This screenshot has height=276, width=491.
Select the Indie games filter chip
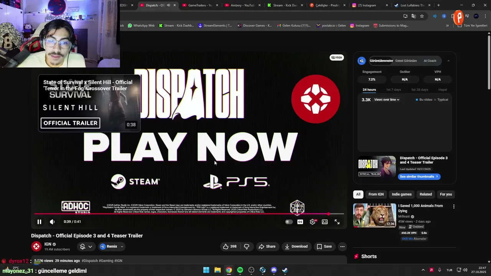tap(402, 194)
